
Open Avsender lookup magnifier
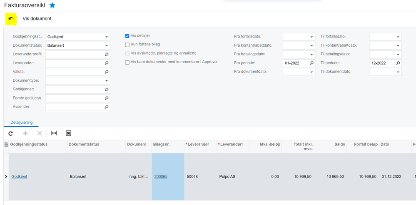tap(106, 107)
